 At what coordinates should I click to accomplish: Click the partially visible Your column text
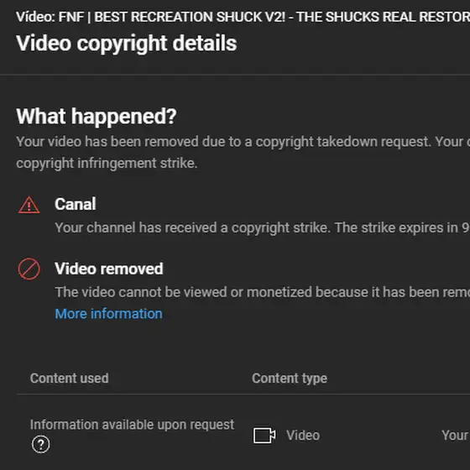pyautogui.click(x=455, y=436)
